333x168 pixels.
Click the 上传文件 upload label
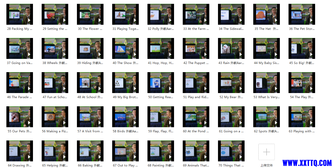[x=267, y=165]
